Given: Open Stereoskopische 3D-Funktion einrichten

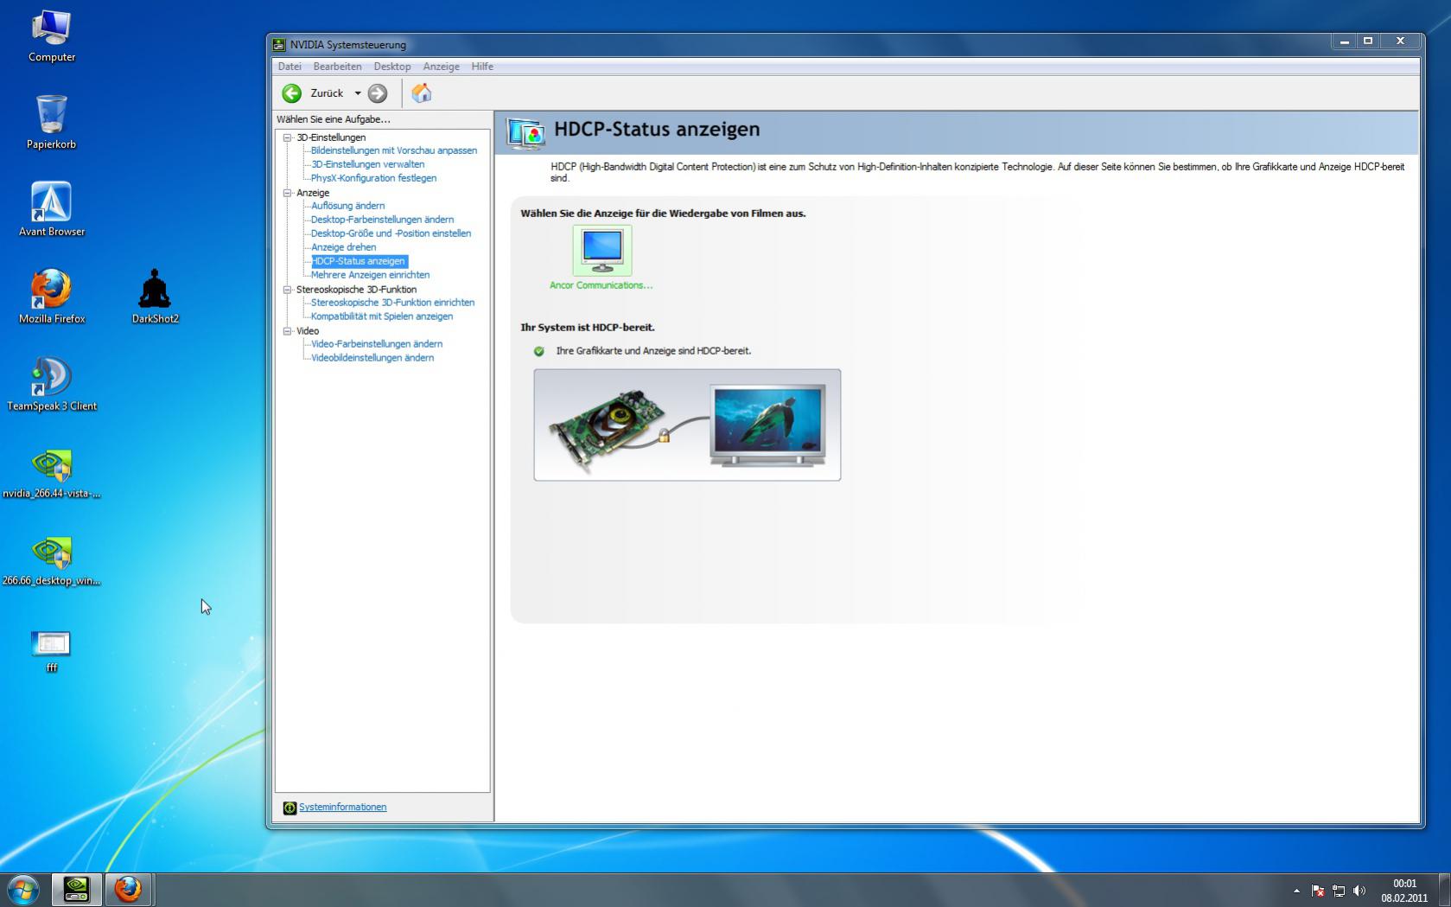Looking at the screenshot, I should click(392, 303).
